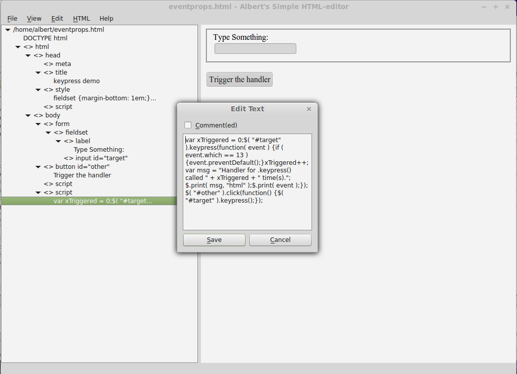Collapse the root eventprops.html file node
The width and height of the screenshot is (517, 374).
coord(8,30)
